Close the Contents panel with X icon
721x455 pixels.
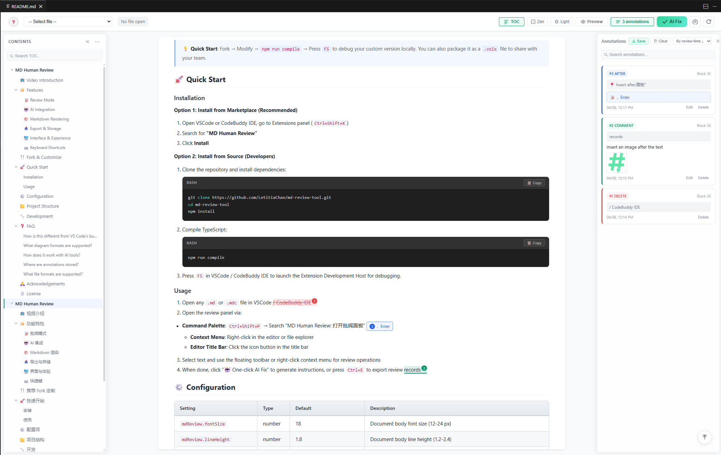tap(88, 42)
